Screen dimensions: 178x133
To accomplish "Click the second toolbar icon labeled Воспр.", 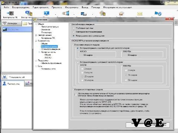I will 29,13.
